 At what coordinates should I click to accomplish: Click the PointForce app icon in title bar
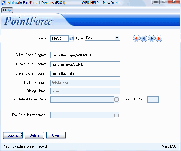(x=3, y=3)
